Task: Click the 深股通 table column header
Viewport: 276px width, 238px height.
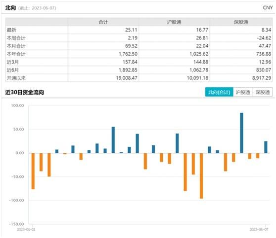Action: pos(241,22)
